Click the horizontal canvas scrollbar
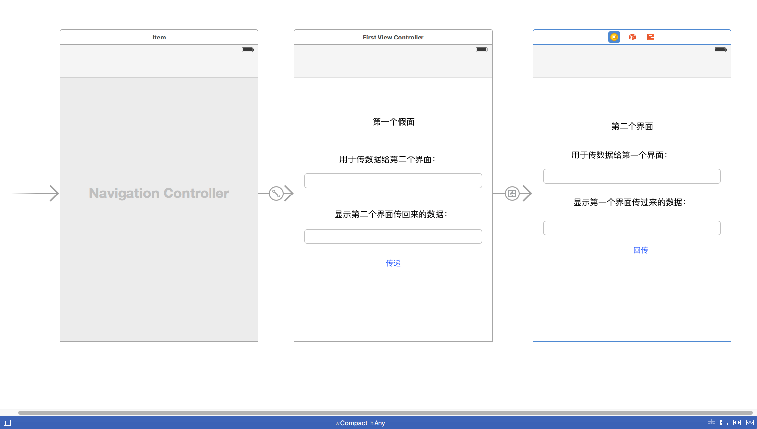Image resolution: width=757 pixels, height=429 pixels. (385, 413)
